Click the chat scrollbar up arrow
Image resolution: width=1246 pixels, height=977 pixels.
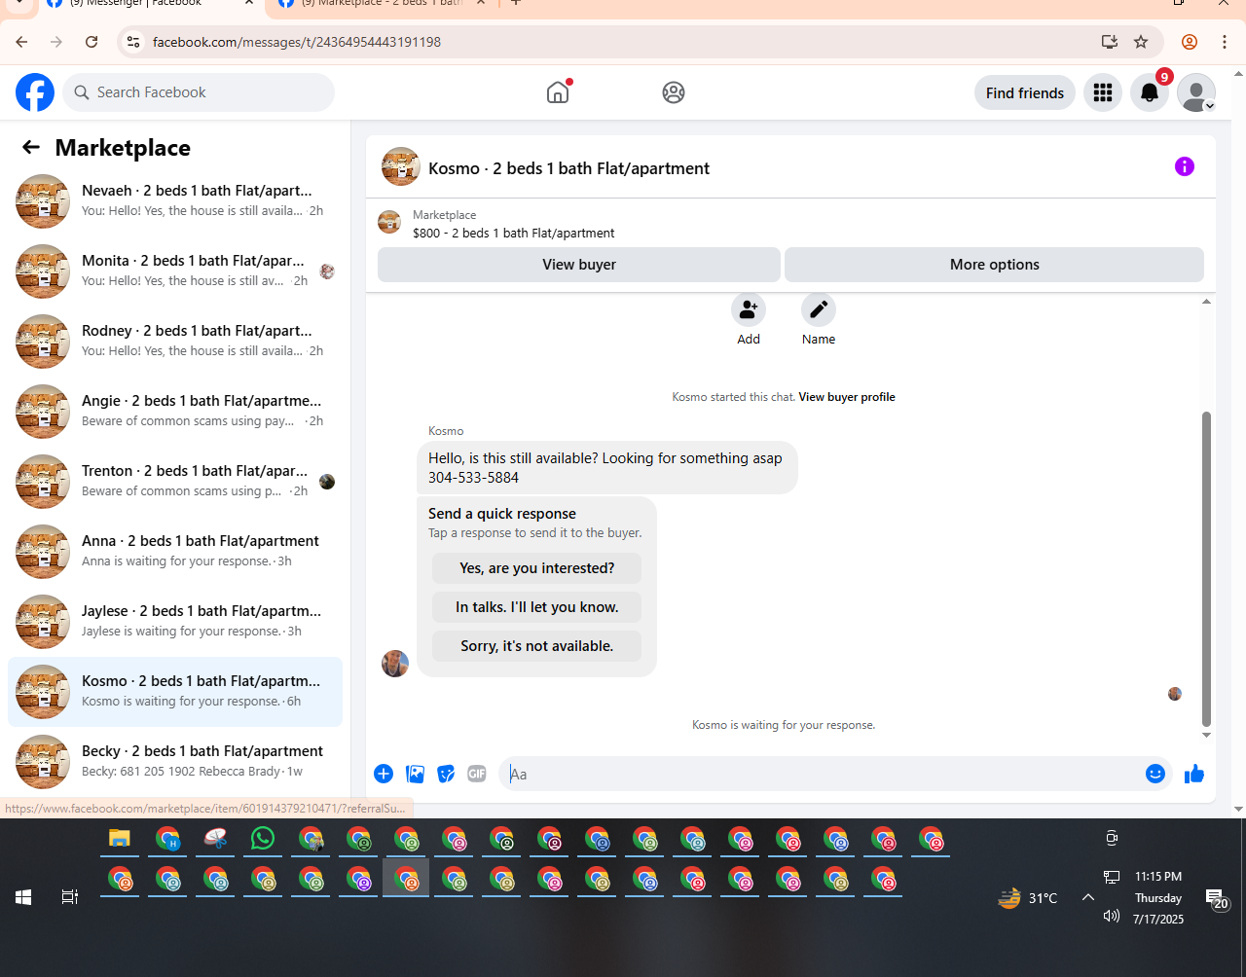(x=1206, y=302)
